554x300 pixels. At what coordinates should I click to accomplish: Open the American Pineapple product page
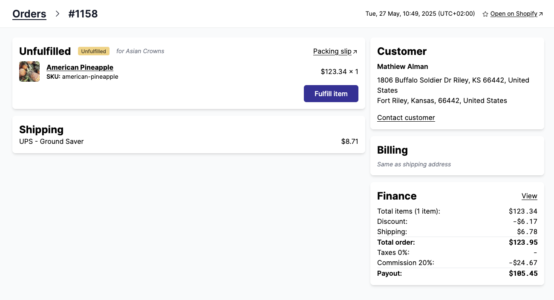click(x=80, y=67)
